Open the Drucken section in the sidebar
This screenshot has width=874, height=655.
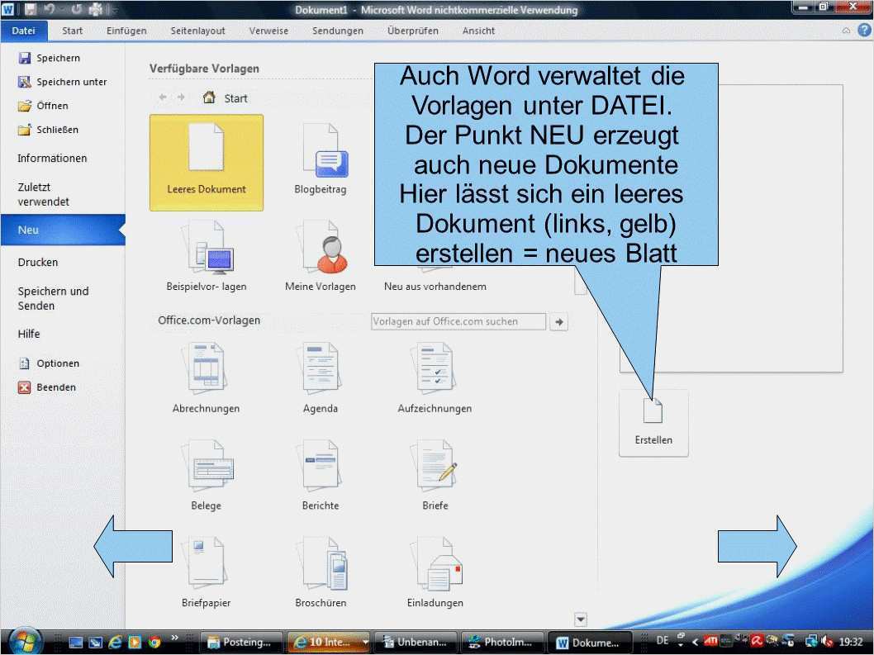39,262
